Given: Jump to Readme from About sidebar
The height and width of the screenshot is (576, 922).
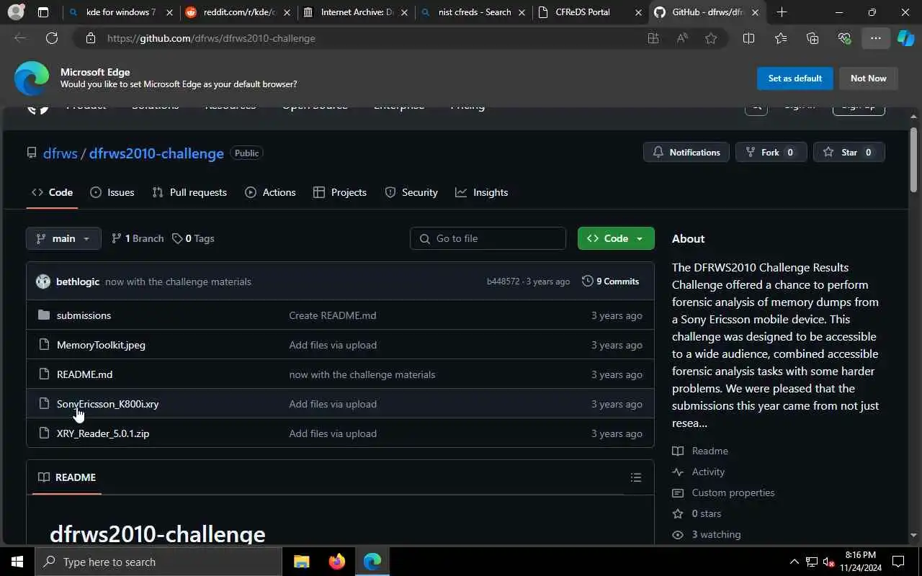Looking at the screenshot, I should [x=700, y=451].
